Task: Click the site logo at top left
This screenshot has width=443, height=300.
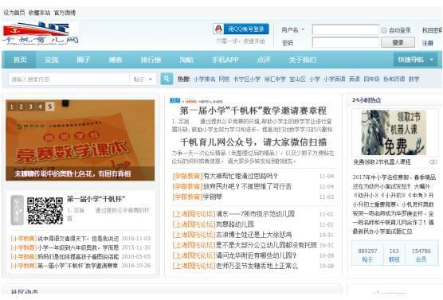Action: [40, 34]
